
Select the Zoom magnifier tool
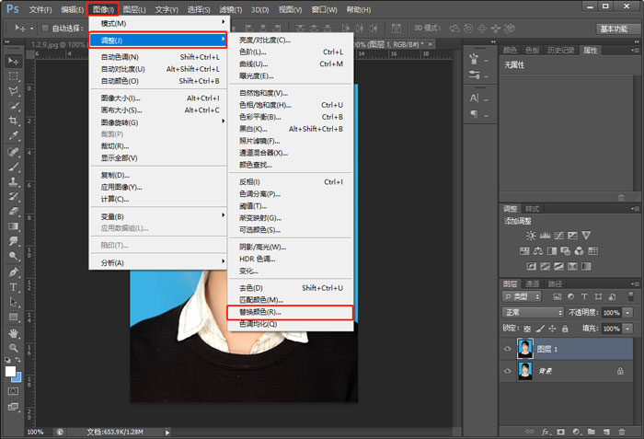(14, 347)
